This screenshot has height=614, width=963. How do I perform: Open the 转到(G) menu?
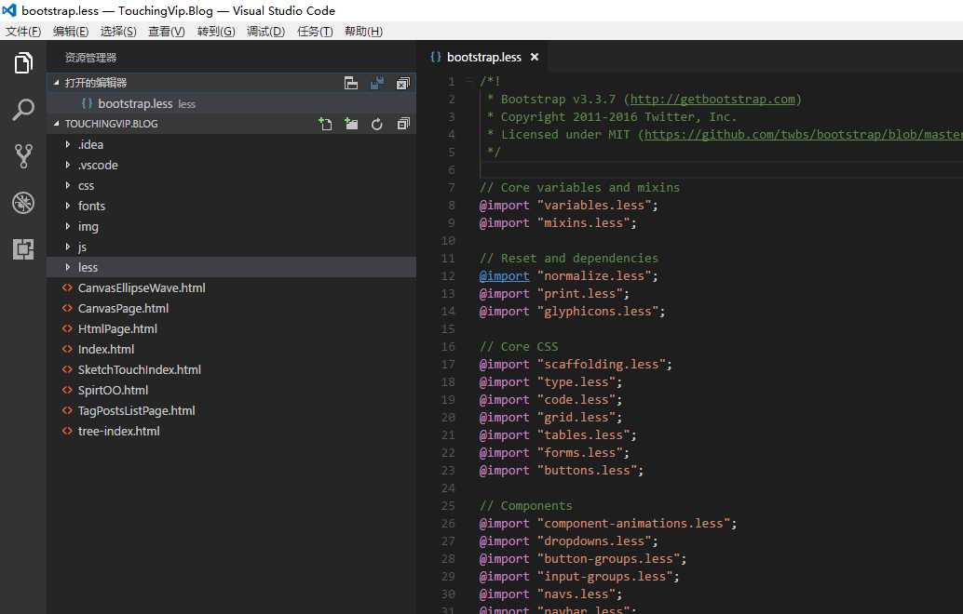(x=216, y=32)
